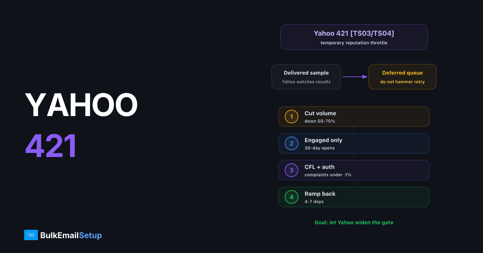Select the Deferred queue box
This screenshot has width=483, height=253.
click(x=402, y=77)
